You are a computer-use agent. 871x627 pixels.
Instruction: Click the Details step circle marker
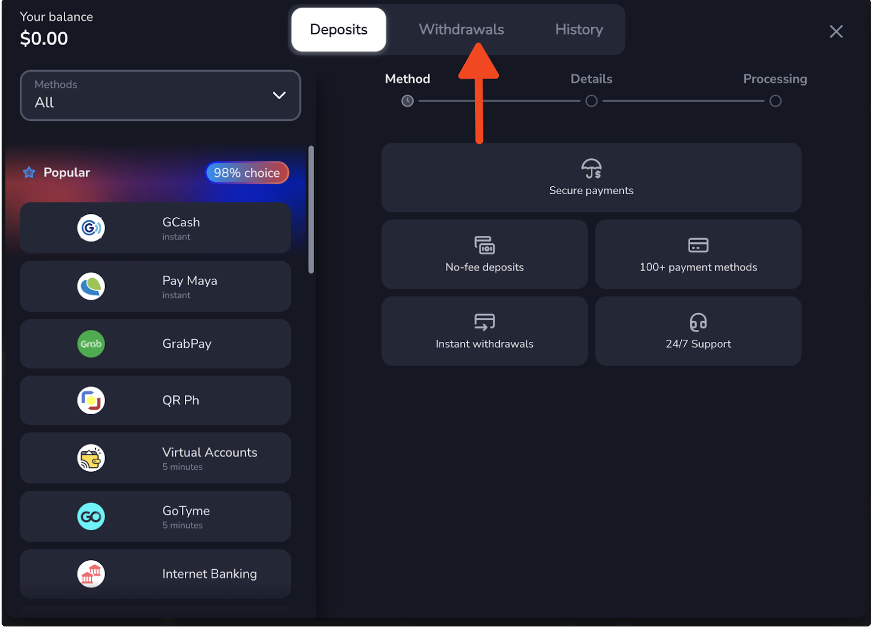[591, 101]
